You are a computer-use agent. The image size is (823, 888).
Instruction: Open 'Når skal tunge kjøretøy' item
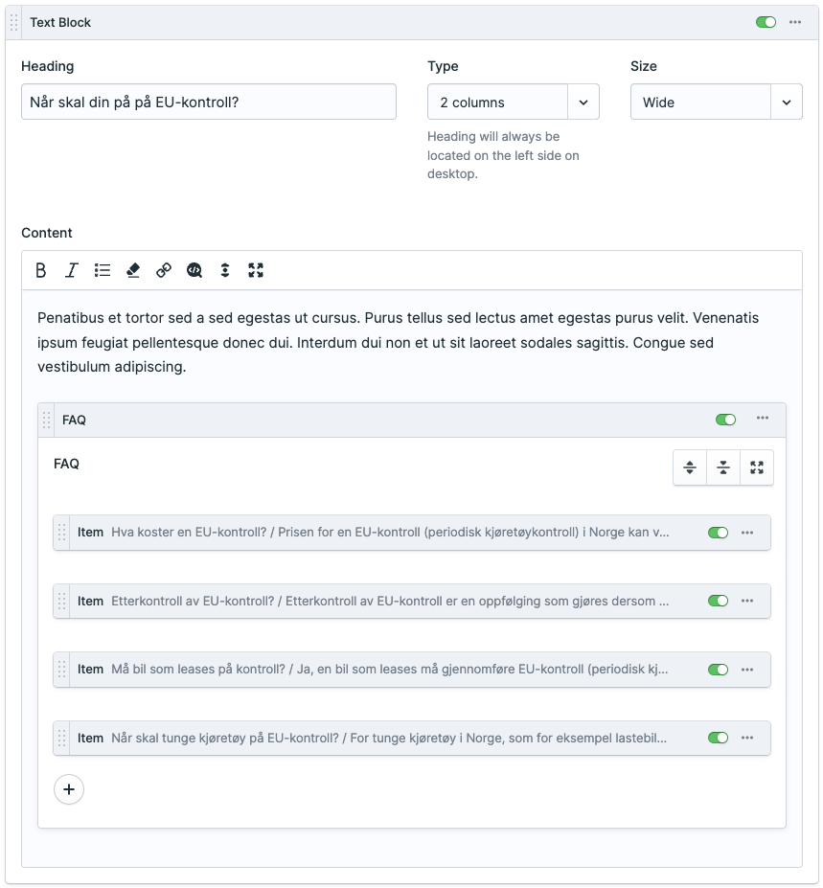383,739
